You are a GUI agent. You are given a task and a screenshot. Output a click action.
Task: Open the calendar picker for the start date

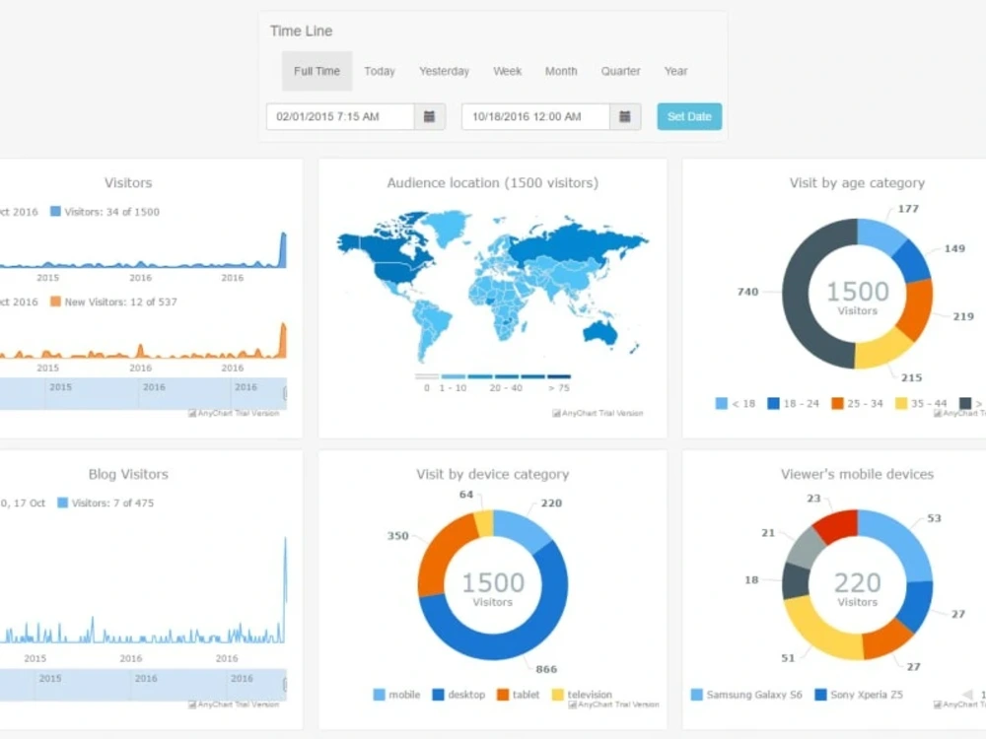click(x=429, y=116)
